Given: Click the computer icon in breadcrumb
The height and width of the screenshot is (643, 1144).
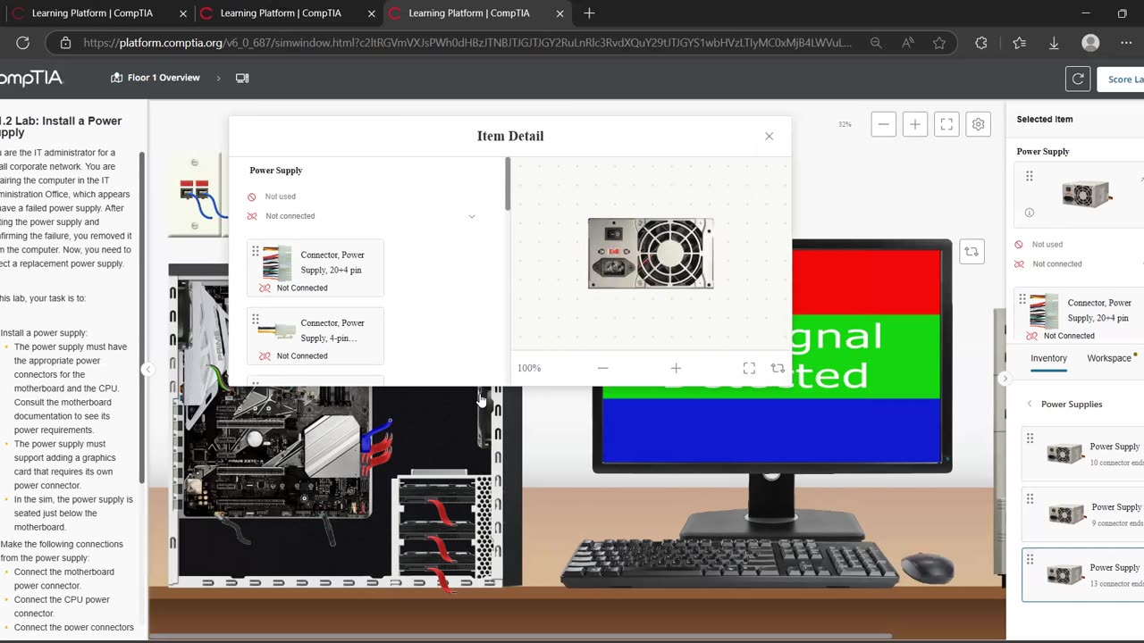Looking at the screenshot, I should coord(242,78).
